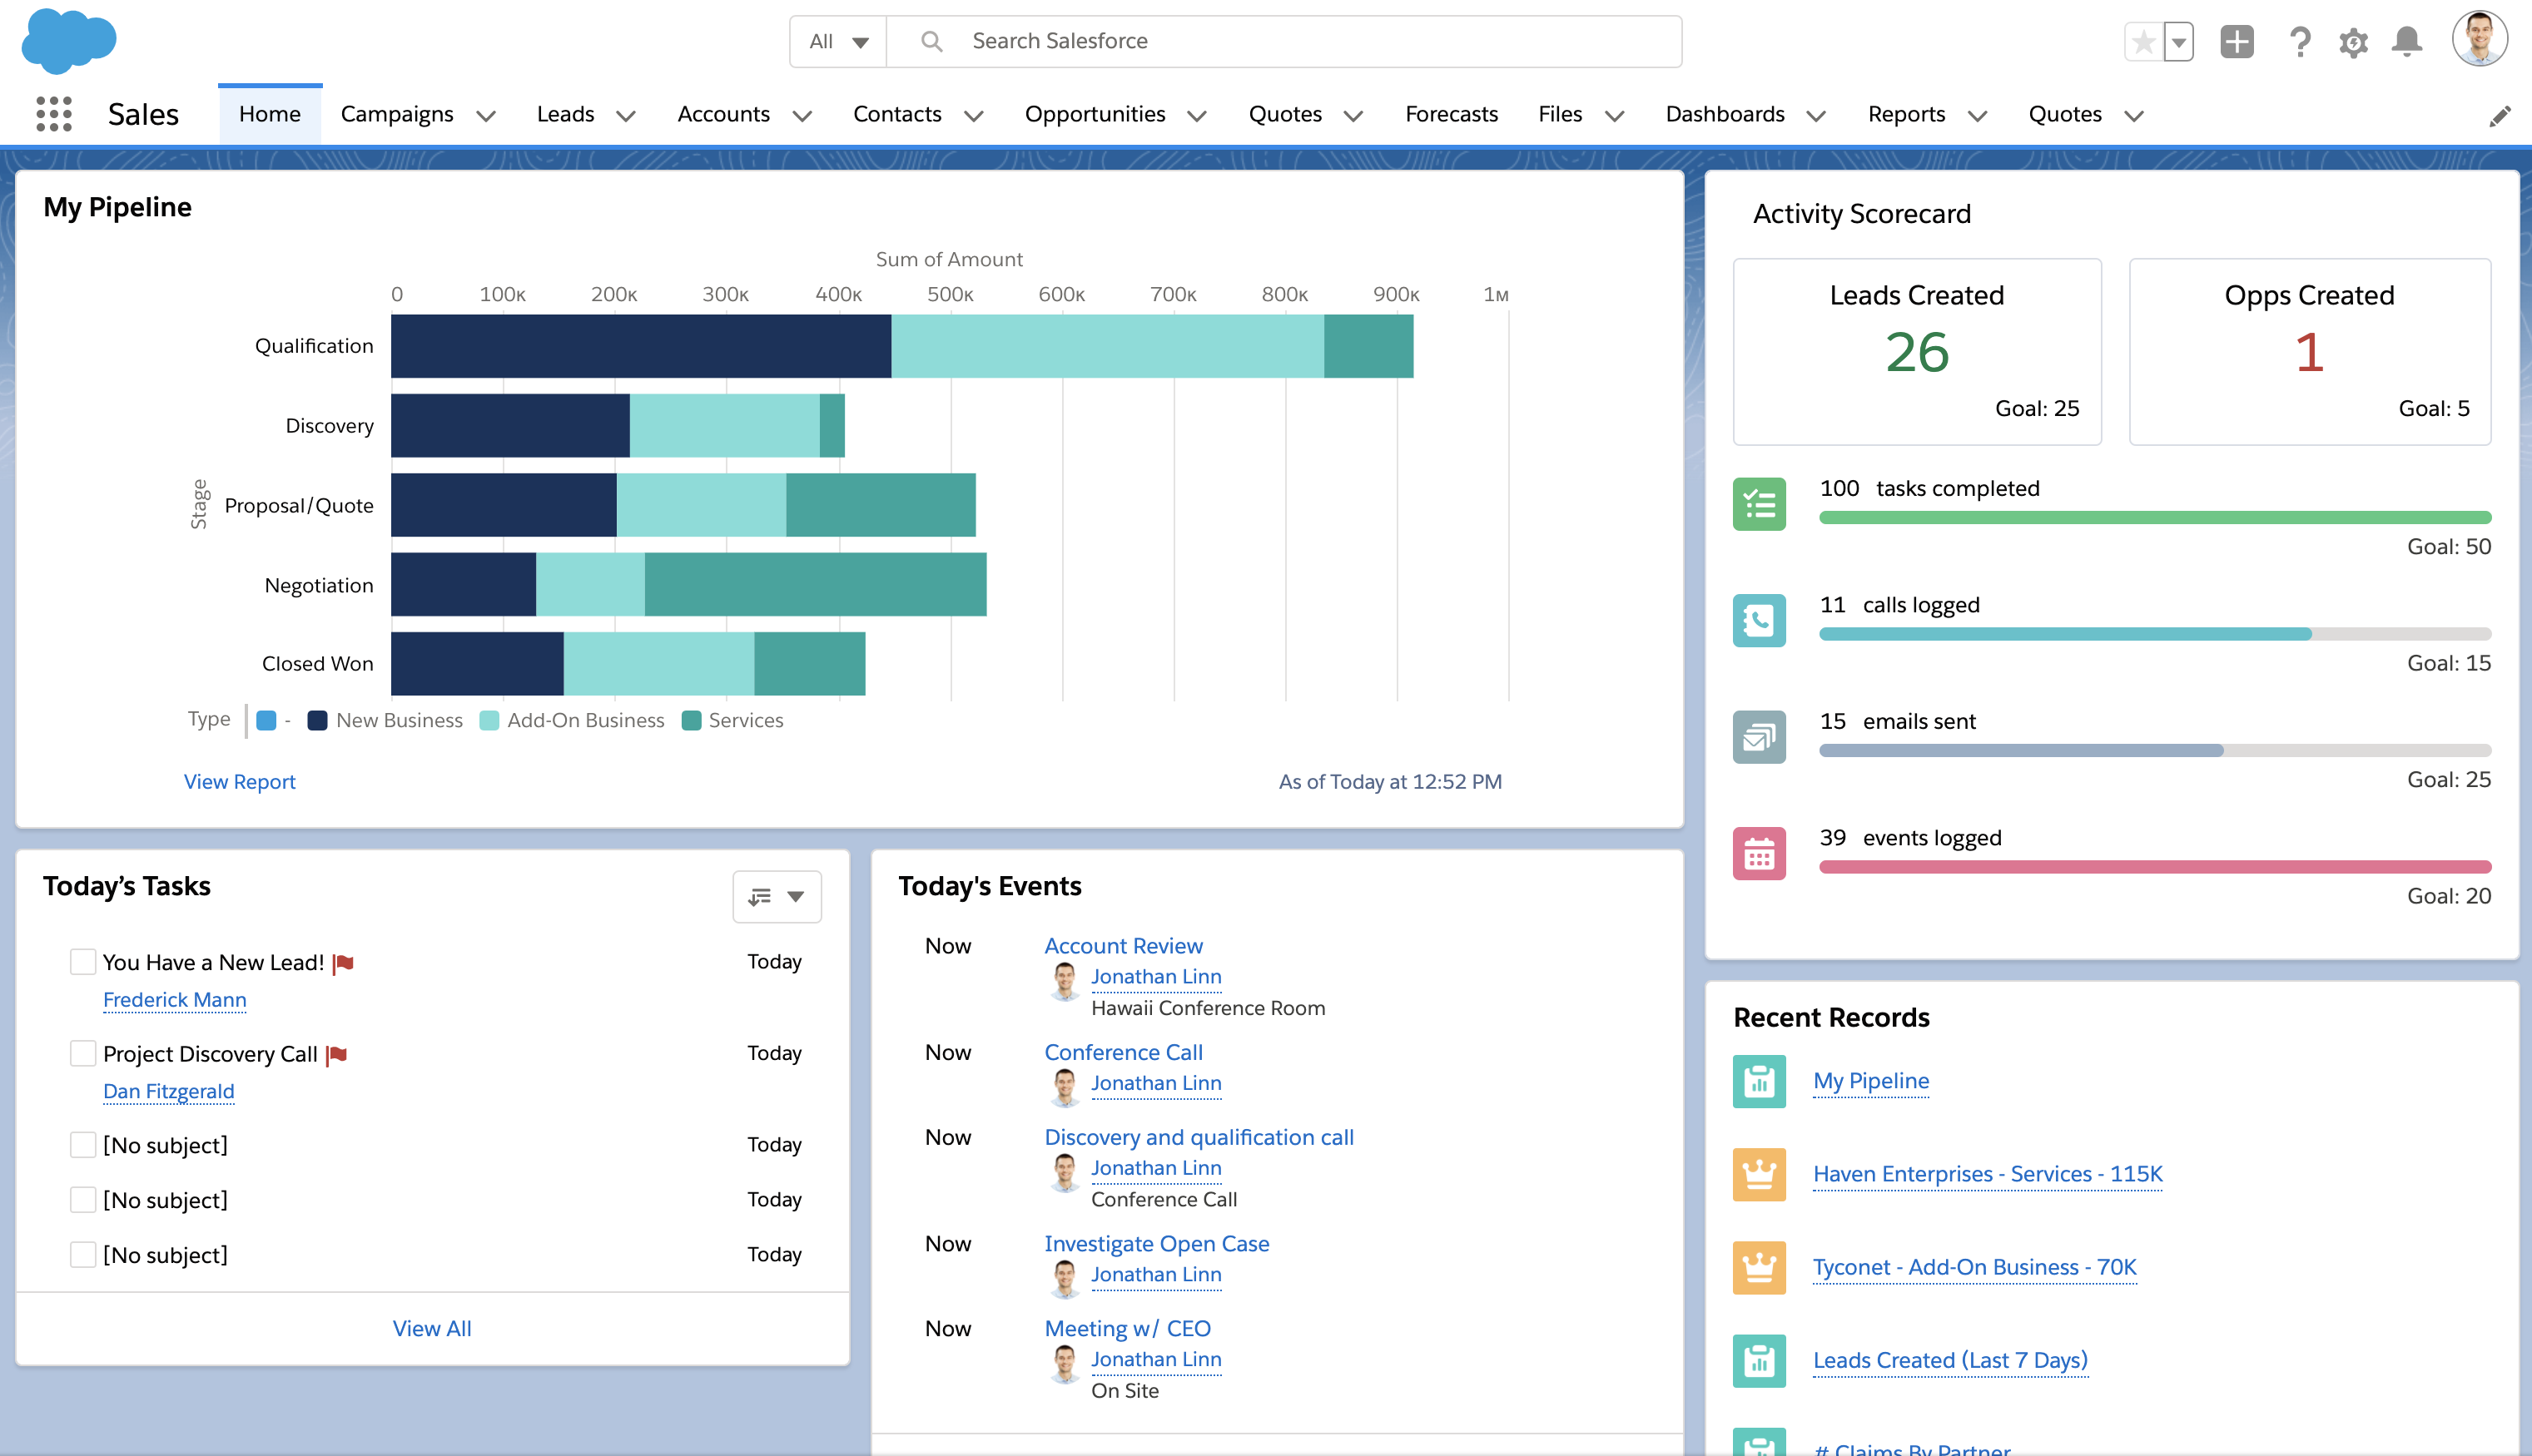Image resolution: width=2532 pixels, height=1456 pixels.
Task: Click the Services legend color swatch
Action: click(690, 721)
